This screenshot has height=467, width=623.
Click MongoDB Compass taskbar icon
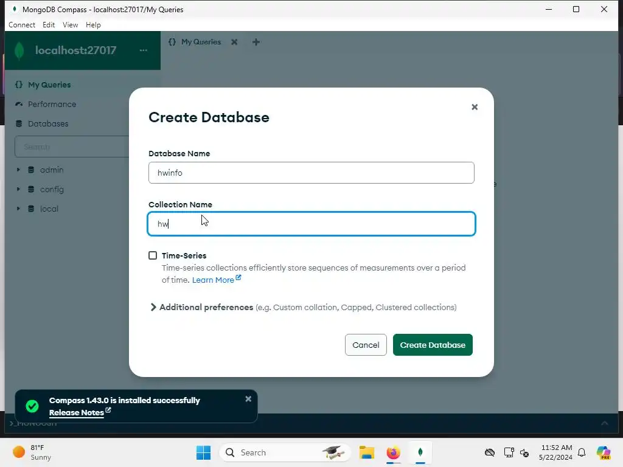pyautogui.click(x=420, y=452)
